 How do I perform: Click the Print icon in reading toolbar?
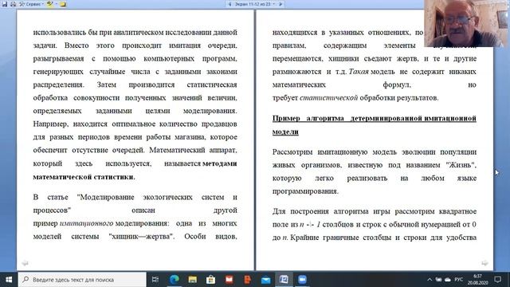coord(13,4)
